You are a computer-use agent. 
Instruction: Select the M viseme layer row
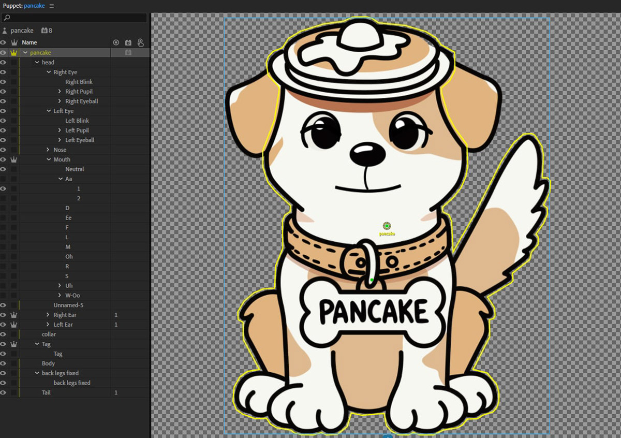(68, 247)
